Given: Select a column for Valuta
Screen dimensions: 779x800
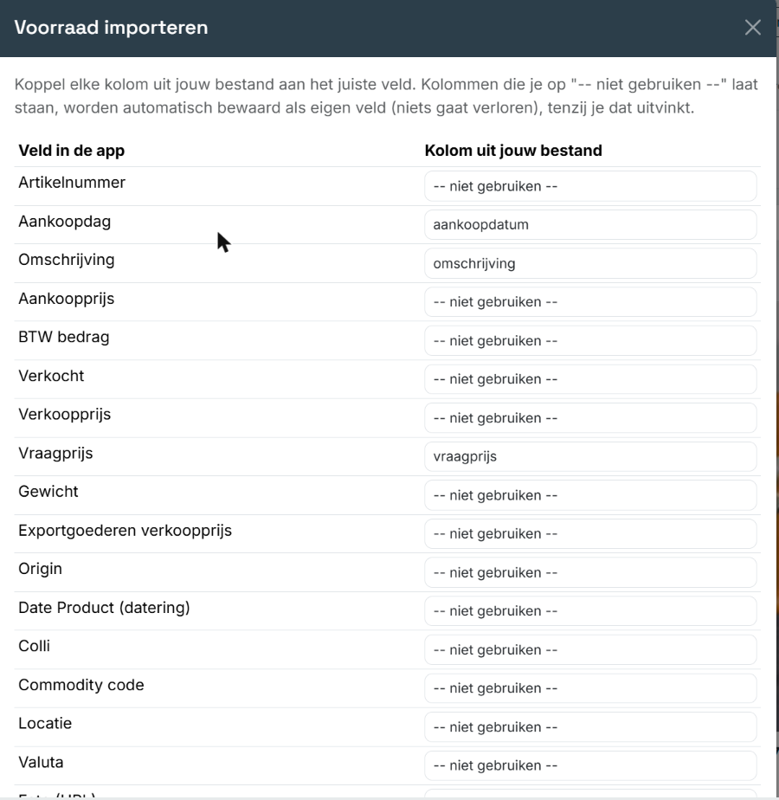Looking at the screenshot, I should pos(590,766).
